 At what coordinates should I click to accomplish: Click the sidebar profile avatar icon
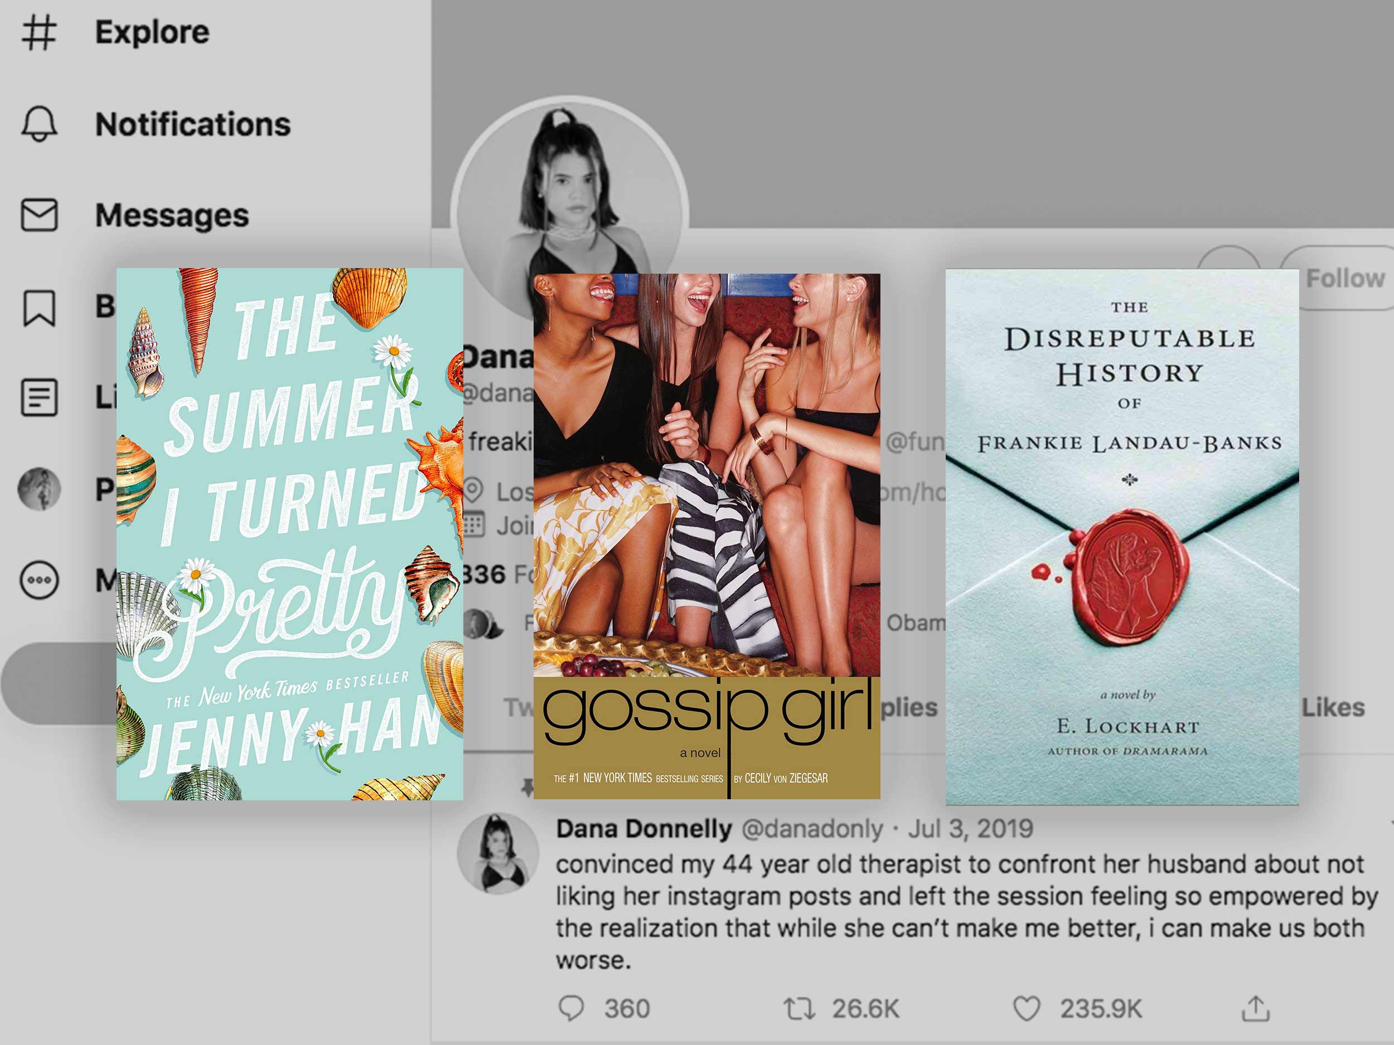(39, 489)
